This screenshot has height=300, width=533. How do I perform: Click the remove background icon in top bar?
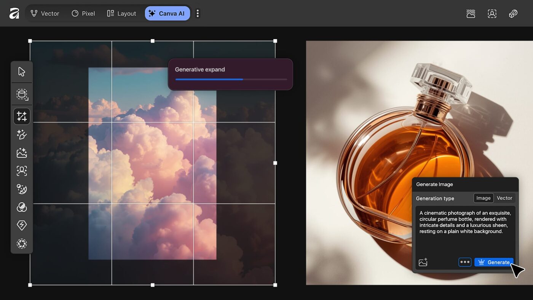471,14
